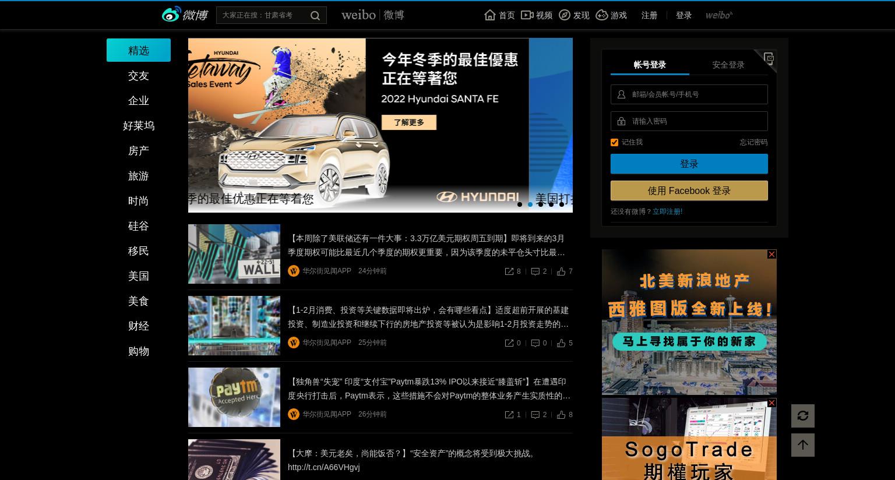Select the first carousel dot indicator
The width and height of the screenshot is (895, 480).
click(520, 204)
